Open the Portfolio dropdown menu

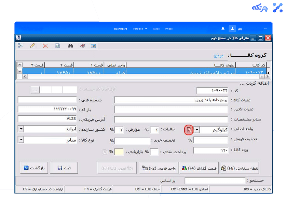140,29
